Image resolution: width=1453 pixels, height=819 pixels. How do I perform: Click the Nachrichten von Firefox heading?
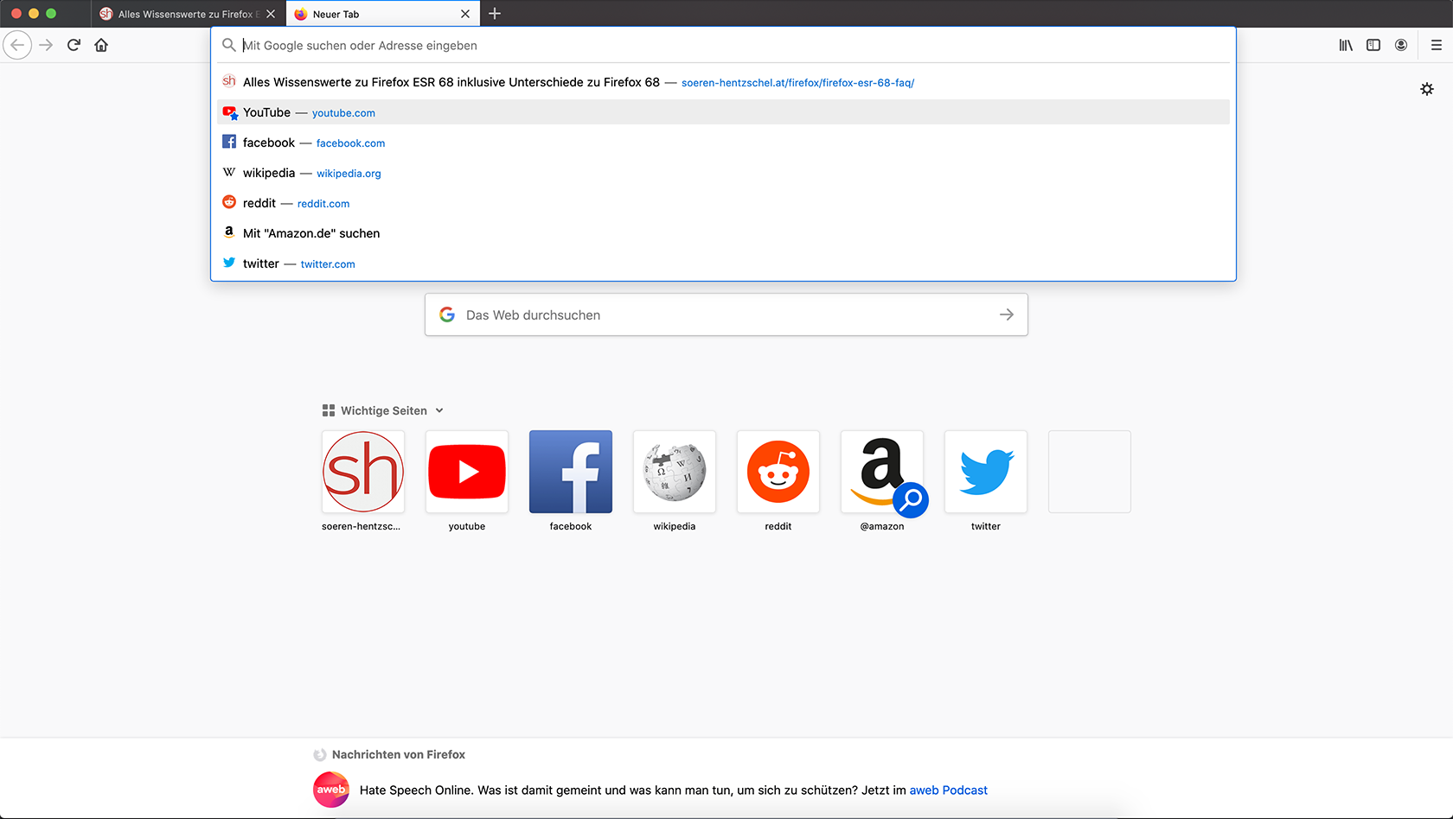point(399,755)
